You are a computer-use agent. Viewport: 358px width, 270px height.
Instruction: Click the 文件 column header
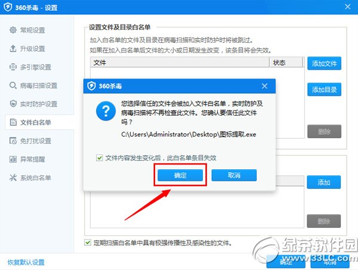click(180, 62)
